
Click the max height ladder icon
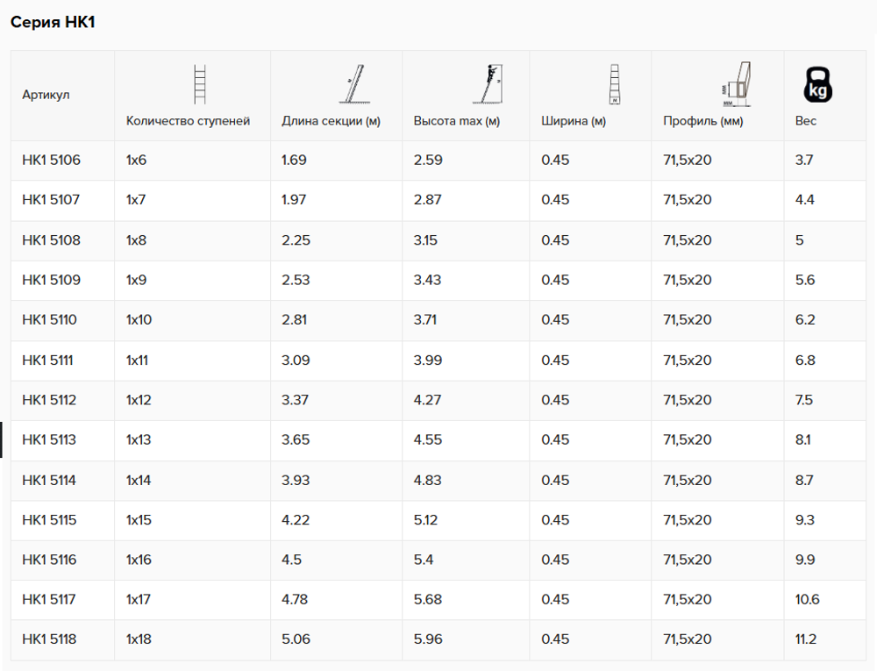coord(488,84)
